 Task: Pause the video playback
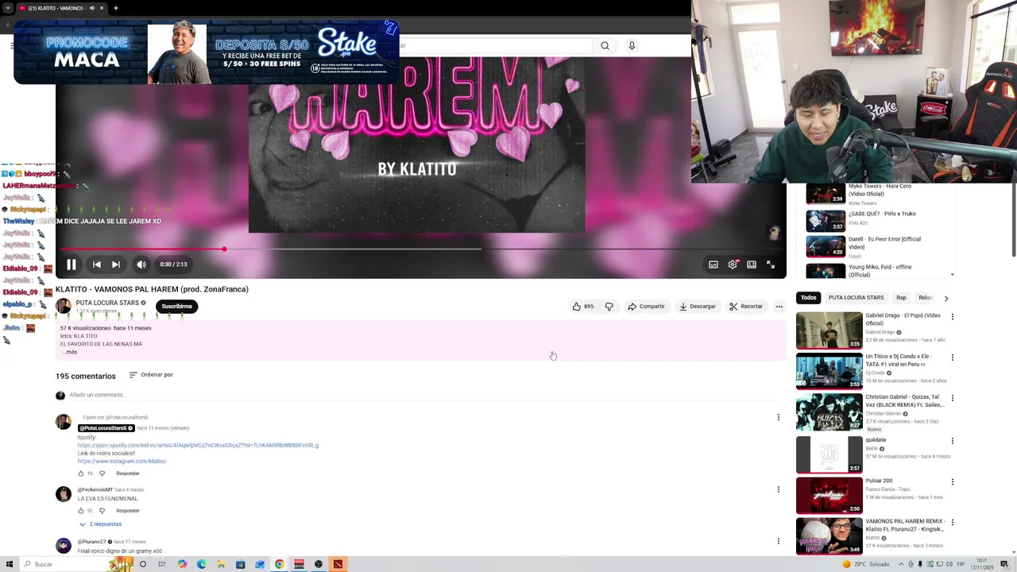coord(71,265)
